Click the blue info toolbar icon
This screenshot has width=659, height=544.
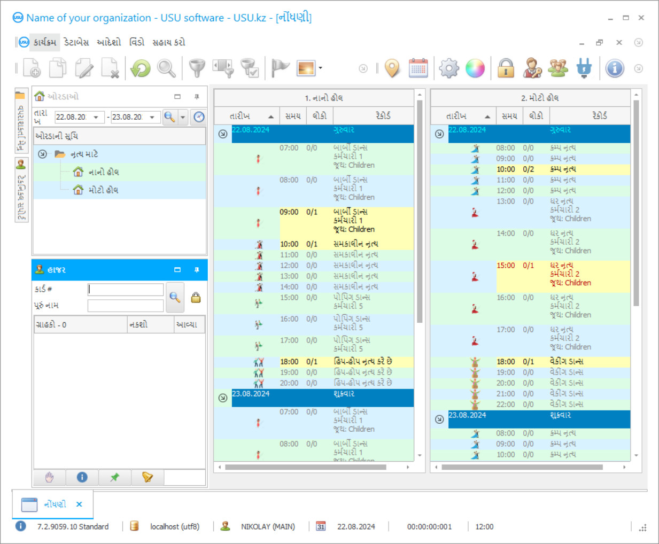tap(615, 68)
